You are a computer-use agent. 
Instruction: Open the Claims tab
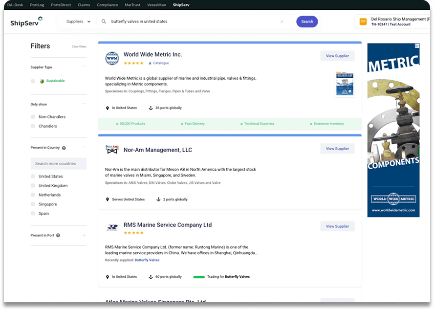click(84, 5)
